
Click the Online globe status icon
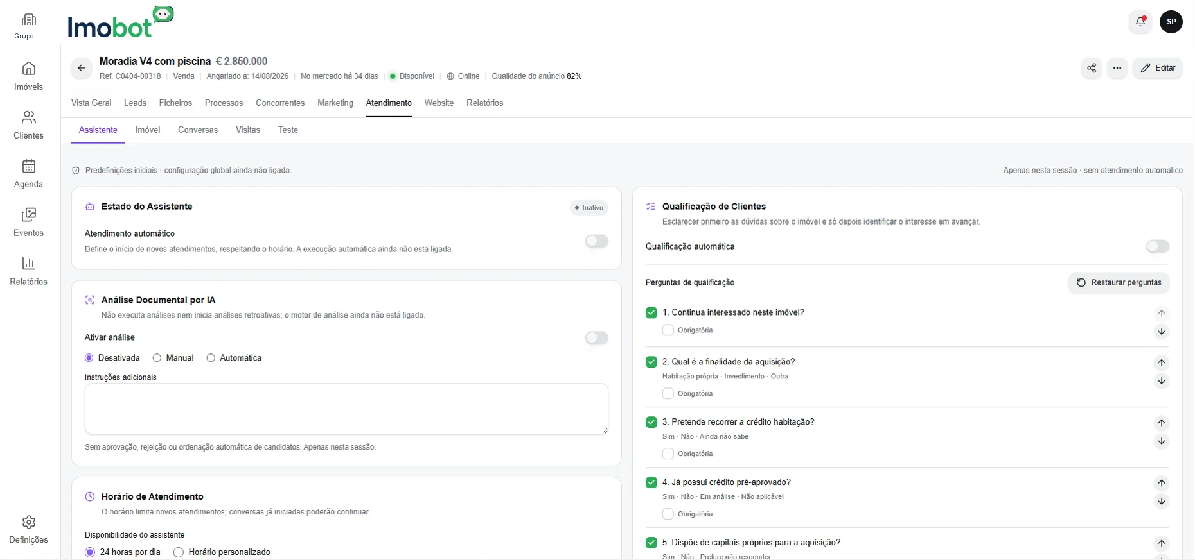pos(451,76)
